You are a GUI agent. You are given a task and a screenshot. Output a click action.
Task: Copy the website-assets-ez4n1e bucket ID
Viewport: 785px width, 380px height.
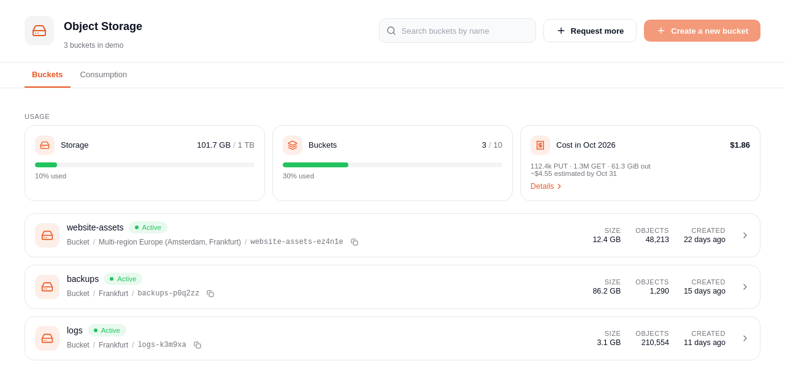(x=354, y=242)
